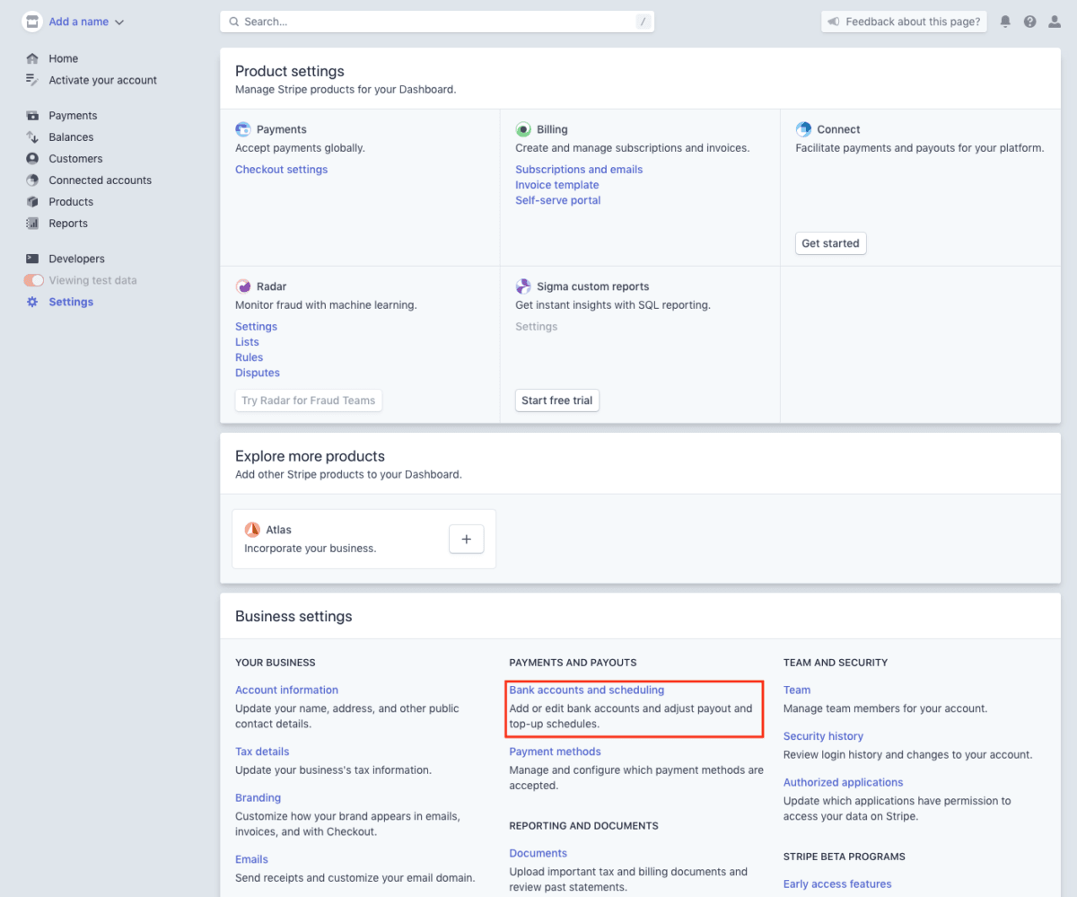Click the Developers terminal icon
The height and width of the screenshot is (897, 1077).
pos(32,259)
